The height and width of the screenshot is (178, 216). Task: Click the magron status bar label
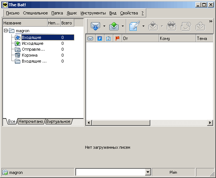(16, 172)
